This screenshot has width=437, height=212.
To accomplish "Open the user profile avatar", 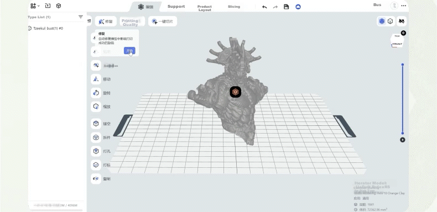I will 394,6.
